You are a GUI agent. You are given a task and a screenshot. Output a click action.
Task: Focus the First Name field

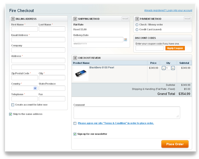coord(24,29)
